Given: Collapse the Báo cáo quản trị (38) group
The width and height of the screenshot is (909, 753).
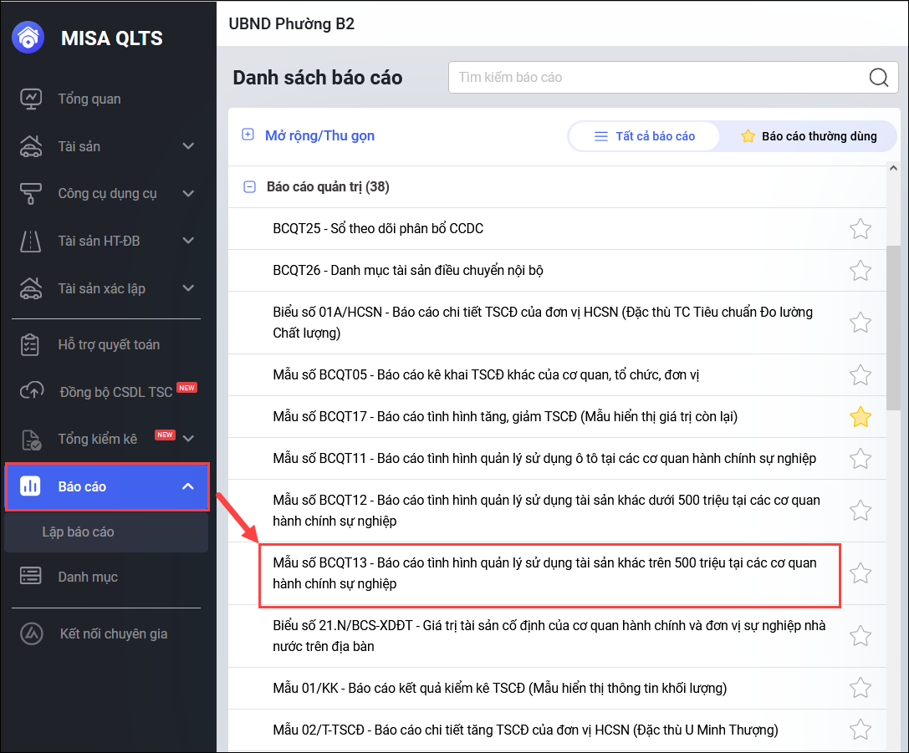Looking at the screenshot, I should point(249,186).
